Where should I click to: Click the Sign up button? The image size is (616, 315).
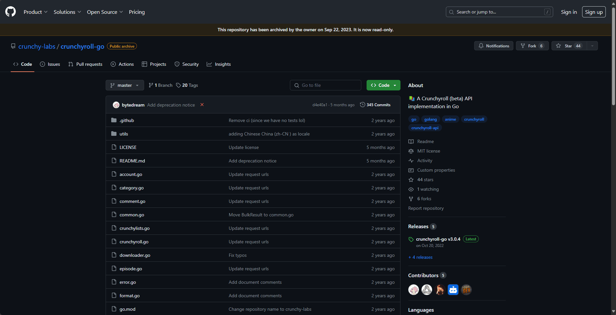point(594,12)
